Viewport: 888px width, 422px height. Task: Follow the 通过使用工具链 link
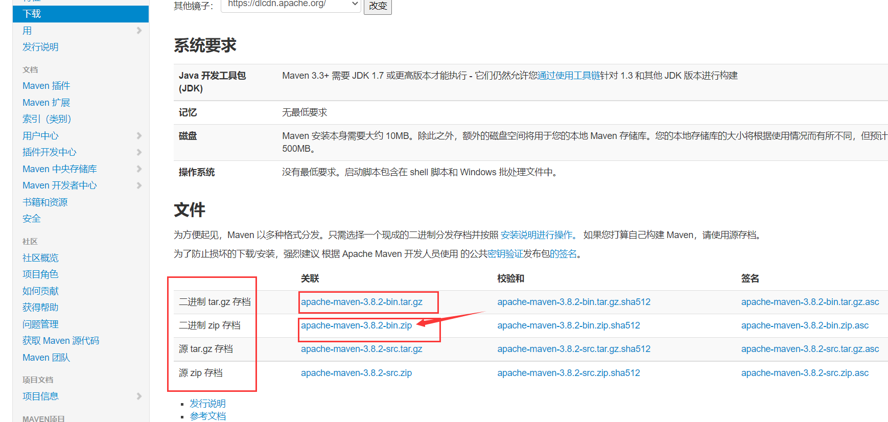pos(569,76)
